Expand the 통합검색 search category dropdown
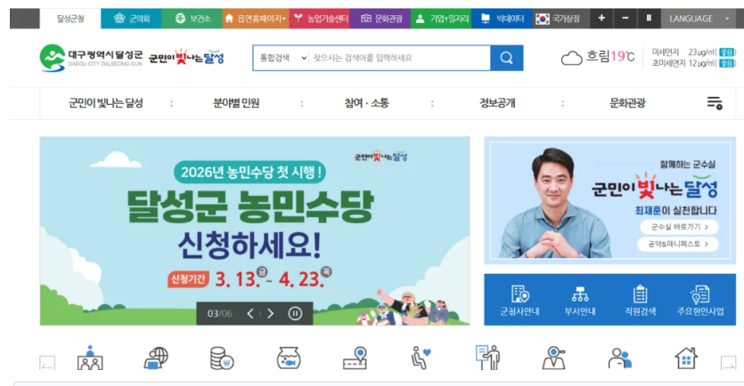 point(282,58)
